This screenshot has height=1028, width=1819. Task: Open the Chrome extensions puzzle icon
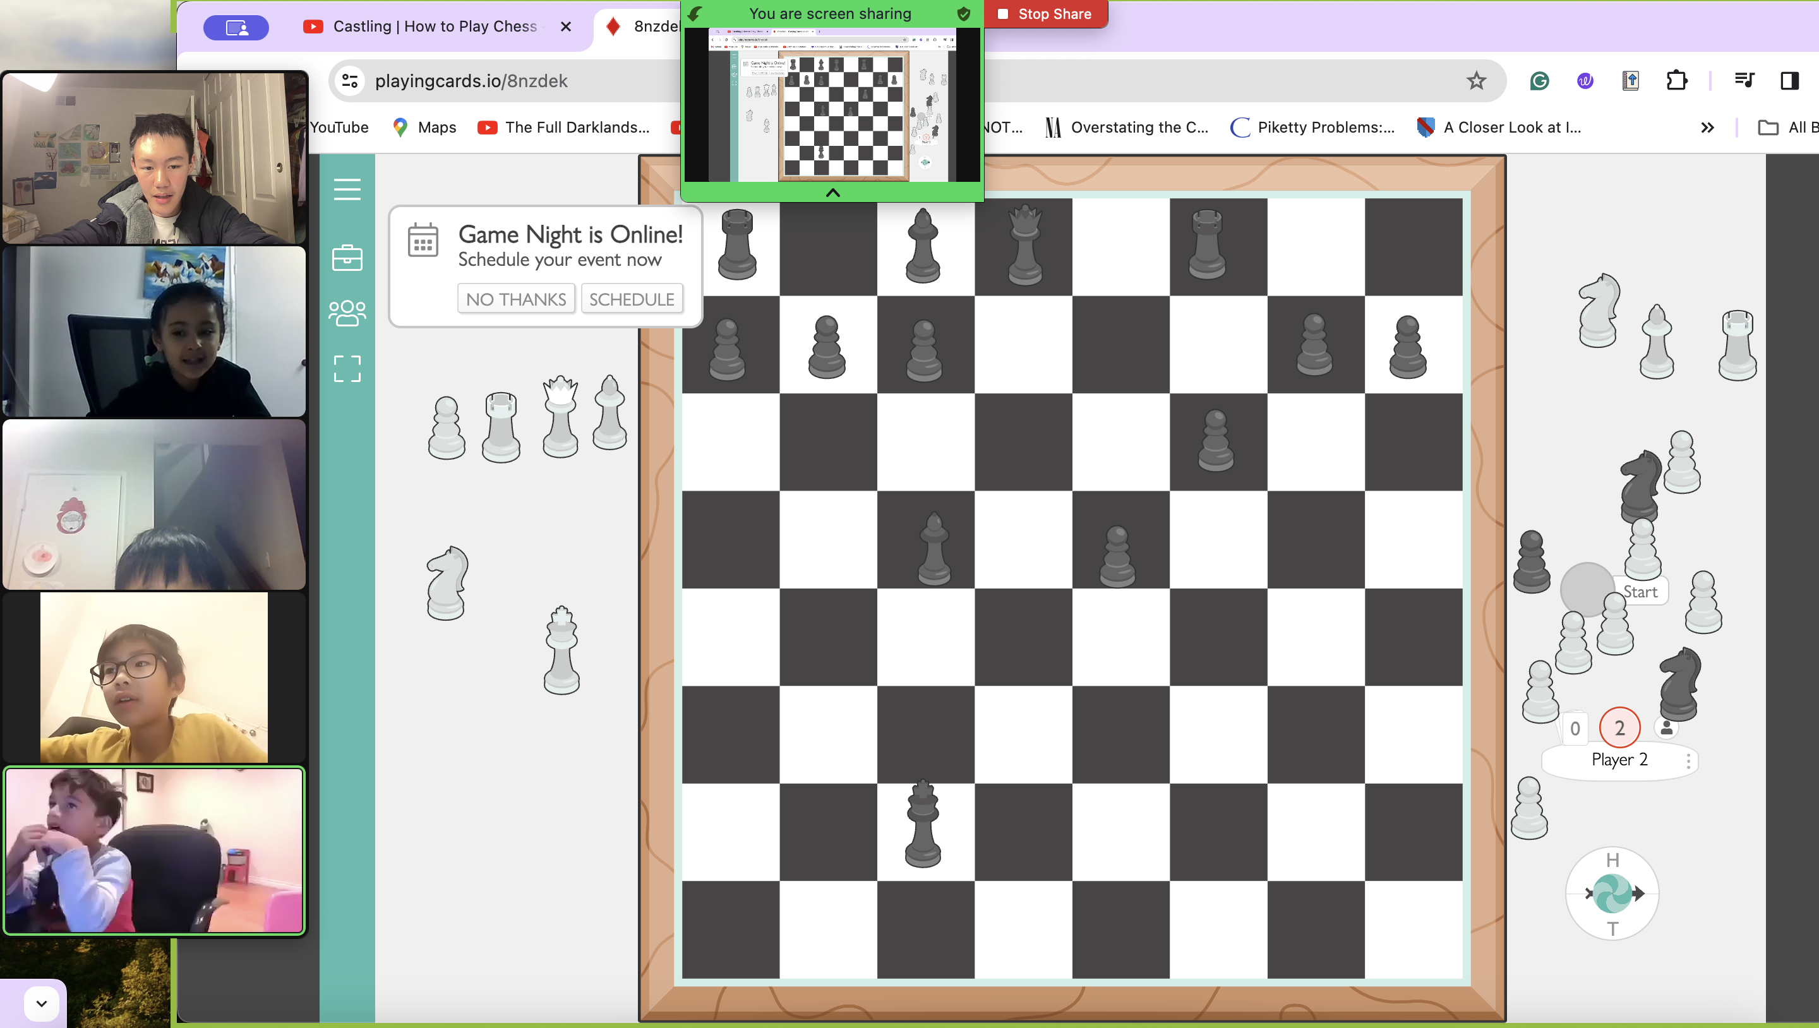[1676, 80]
